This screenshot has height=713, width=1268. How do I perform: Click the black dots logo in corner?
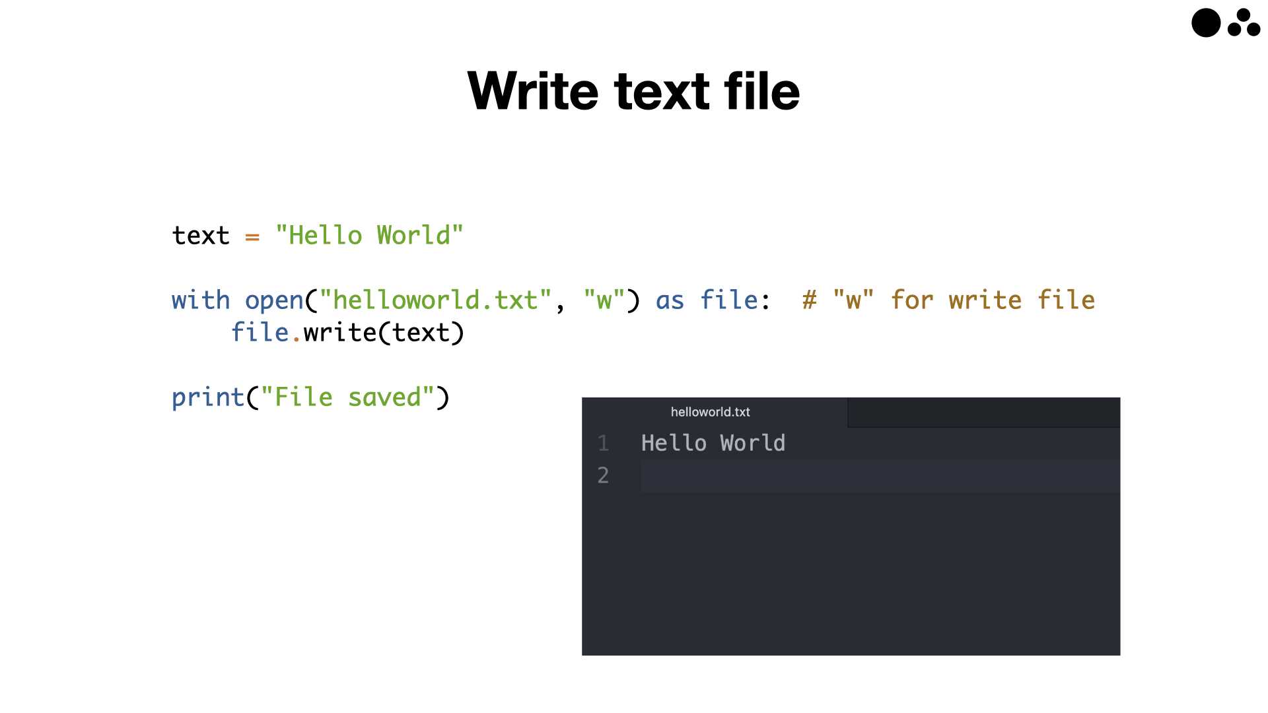1226,22
